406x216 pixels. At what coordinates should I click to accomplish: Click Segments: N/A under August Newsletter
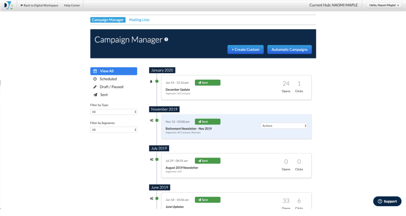[173, 172]
